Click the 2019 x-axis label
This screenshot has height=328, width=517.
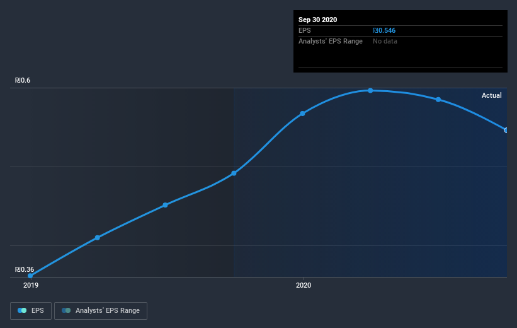(x=31, y=285)
